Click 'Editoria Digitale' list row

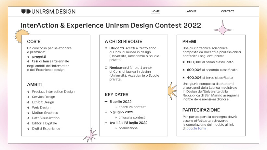pos(42,123)
